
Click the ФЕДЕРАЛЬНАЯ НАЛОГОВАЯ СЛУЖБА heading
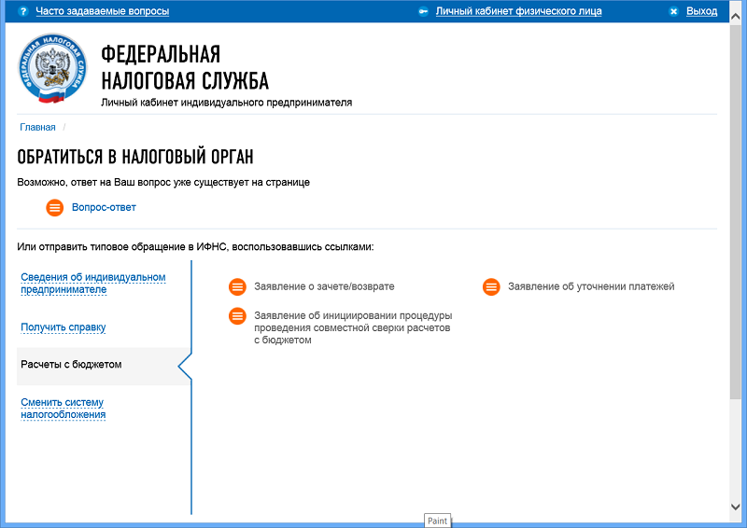tap(185, 67)
